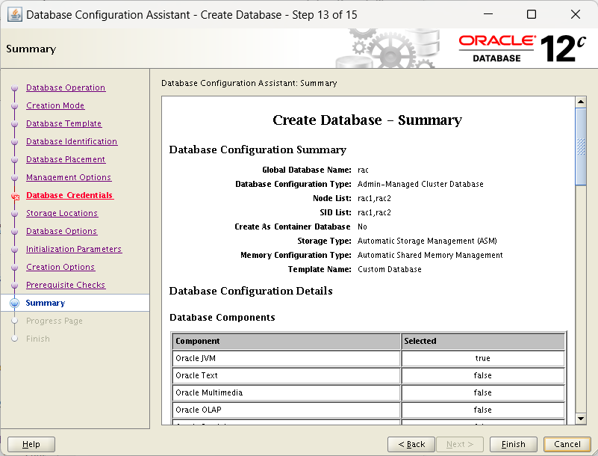Open the Database Operation step
Viewport: 598px width, 456px height.
coord(66,87)
